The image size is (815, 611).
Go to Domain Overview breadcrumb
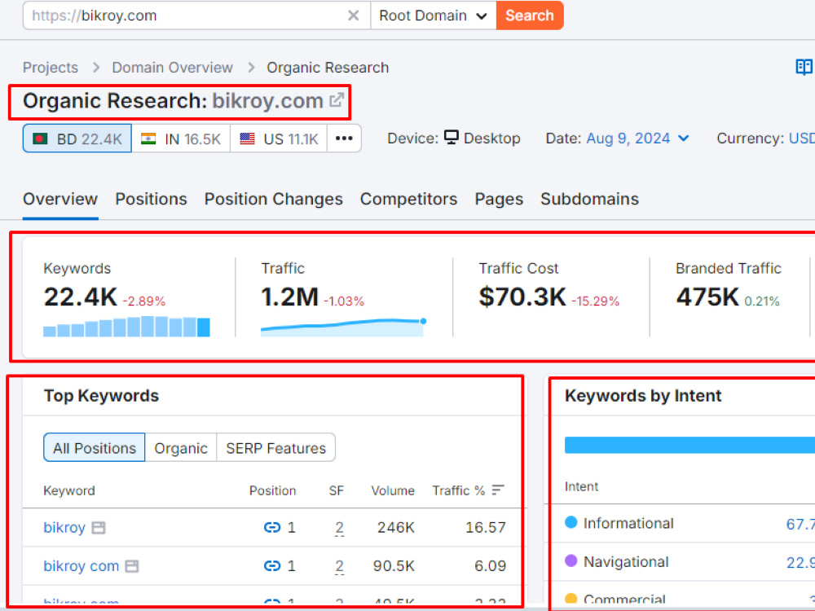172,68
